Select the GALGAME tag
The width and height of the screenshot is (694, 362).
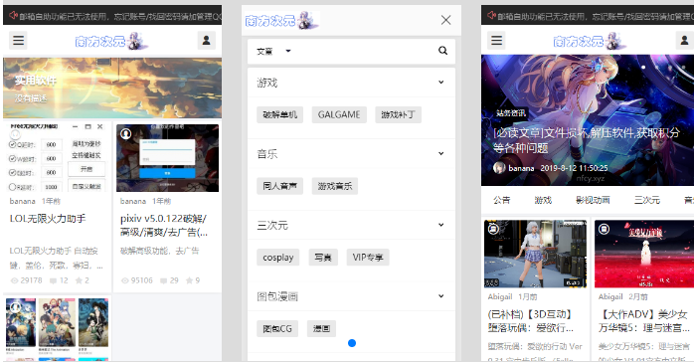coord(339,114)
